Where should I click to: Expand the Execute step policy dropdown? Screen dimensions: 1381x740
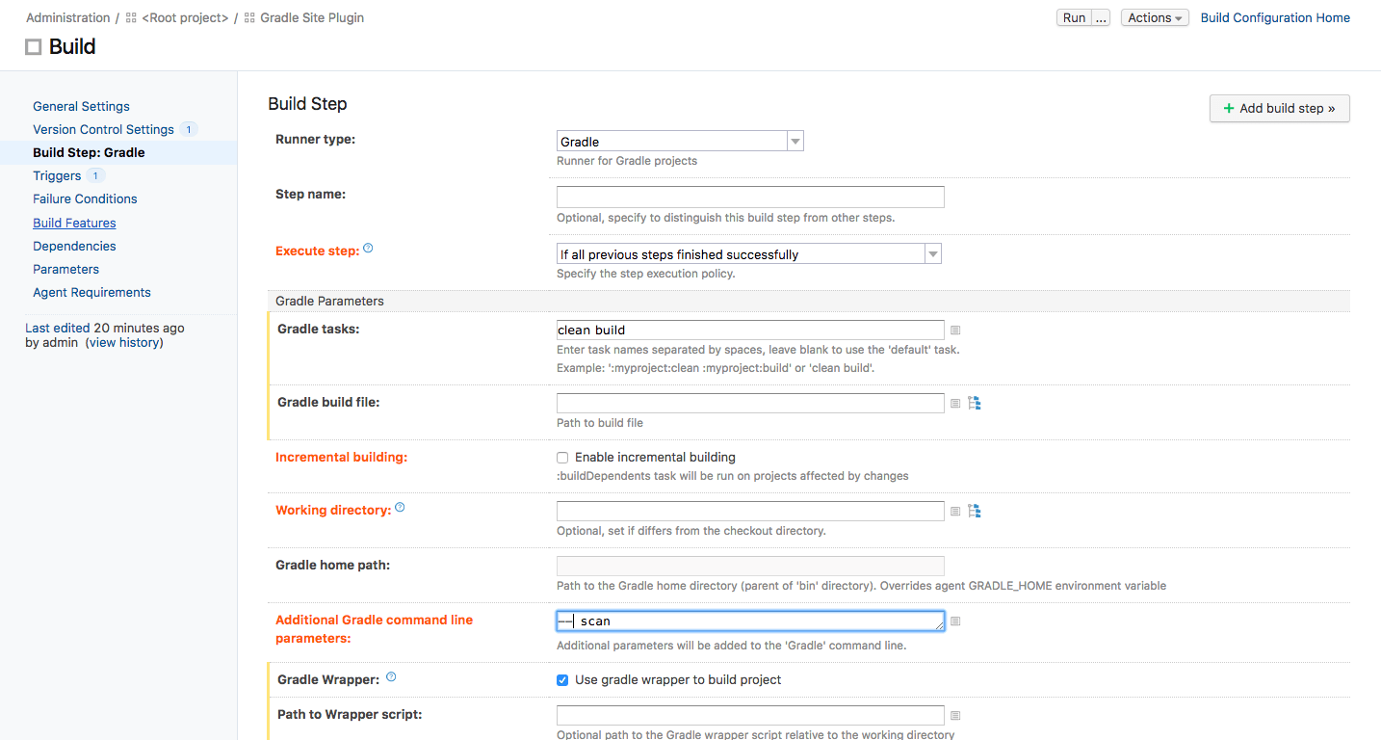[748, 254]
